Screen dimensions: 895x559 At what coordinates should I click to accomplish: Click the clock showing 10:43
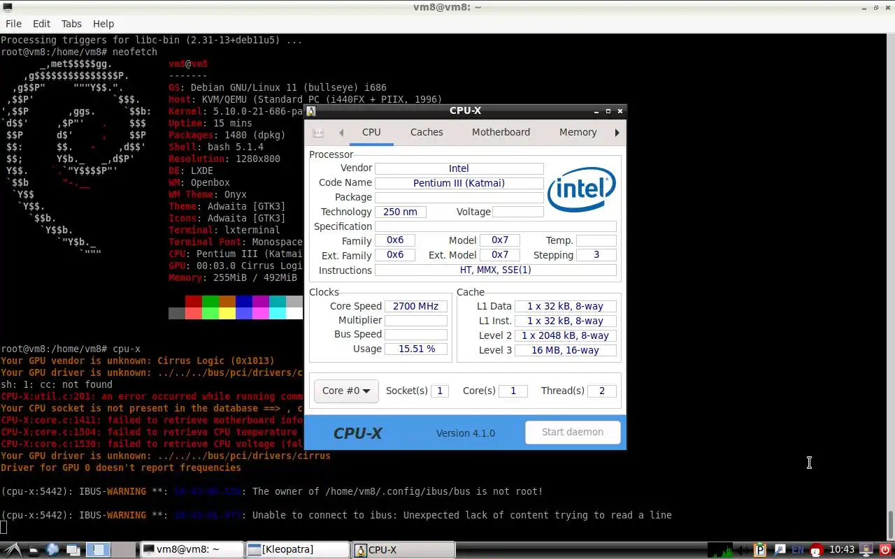tap(842, 550)
